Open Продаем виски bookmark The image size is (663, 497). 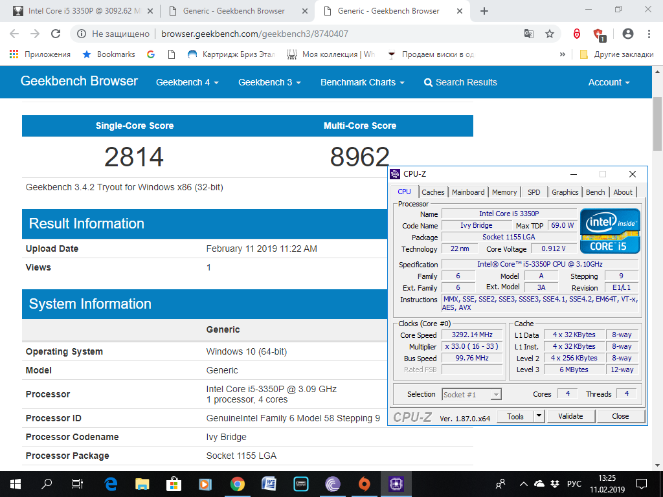[431, 54]
